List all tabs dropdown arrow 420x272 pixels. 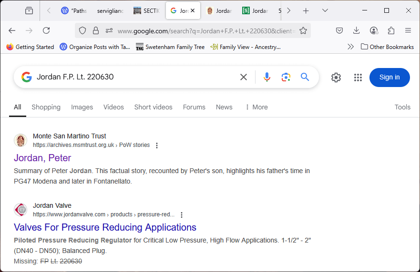coord(325,10)
